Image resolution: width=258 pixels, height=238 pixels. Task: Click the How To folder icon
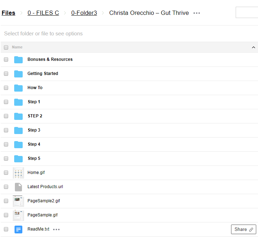coord(18,88)
